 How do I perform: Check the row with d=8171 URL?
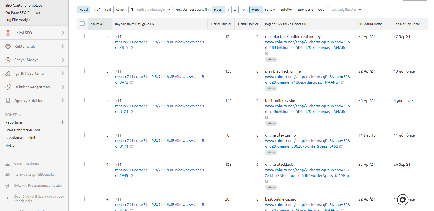tap(82, 135)
